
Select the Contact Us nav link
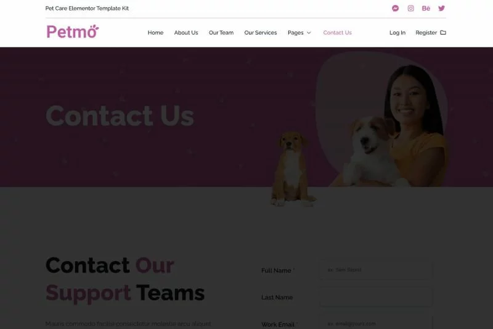[337, 33]
